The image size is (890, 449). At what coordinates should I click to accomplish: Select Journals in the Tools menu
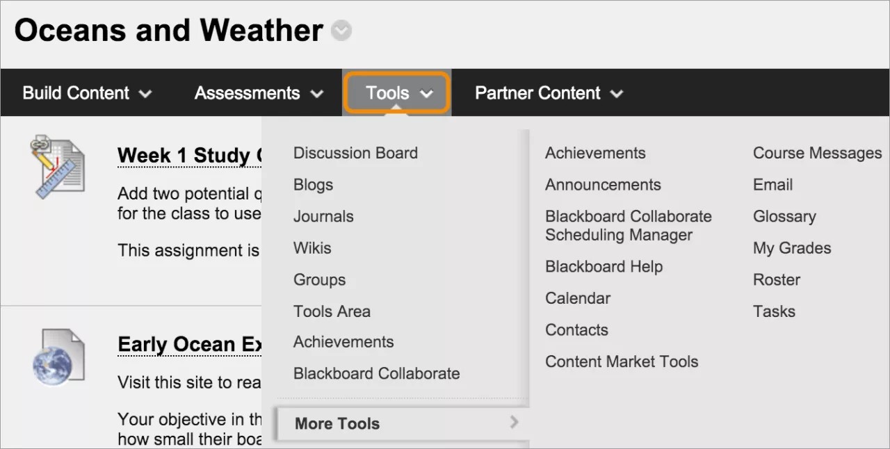[x=323, y=216]
